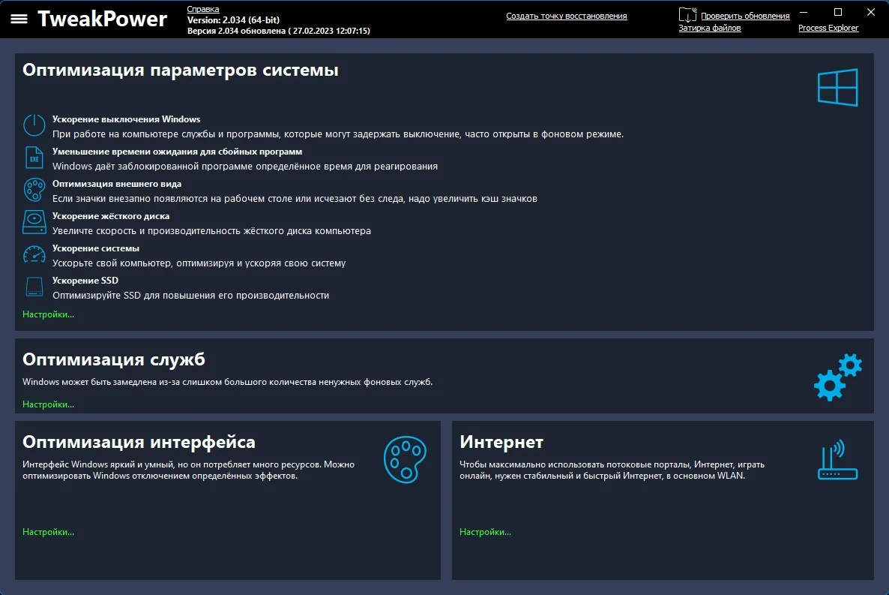The width and height of the screenshot is (889, 595).
Task: Open Затирка файлов link
Action: tap(710, 28)
